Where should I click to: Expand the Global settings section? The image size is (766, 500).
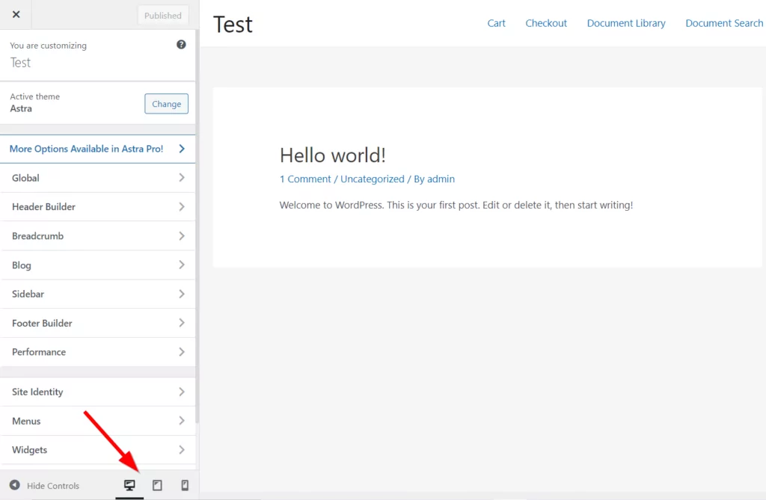(x=97, y=178)
